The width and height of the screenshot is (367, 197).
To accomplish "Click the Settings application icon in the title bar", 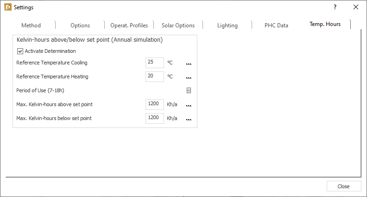I will pos(8,7).
